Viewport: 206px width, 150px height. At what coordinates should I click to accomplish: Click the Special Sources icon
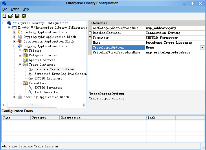25,60
